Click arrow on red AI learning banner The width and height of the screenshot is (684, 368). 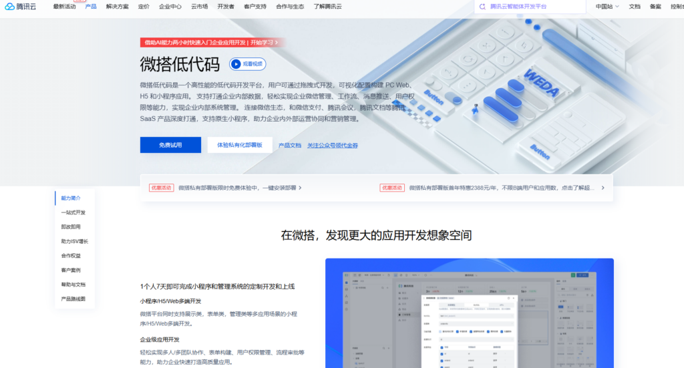277,42
